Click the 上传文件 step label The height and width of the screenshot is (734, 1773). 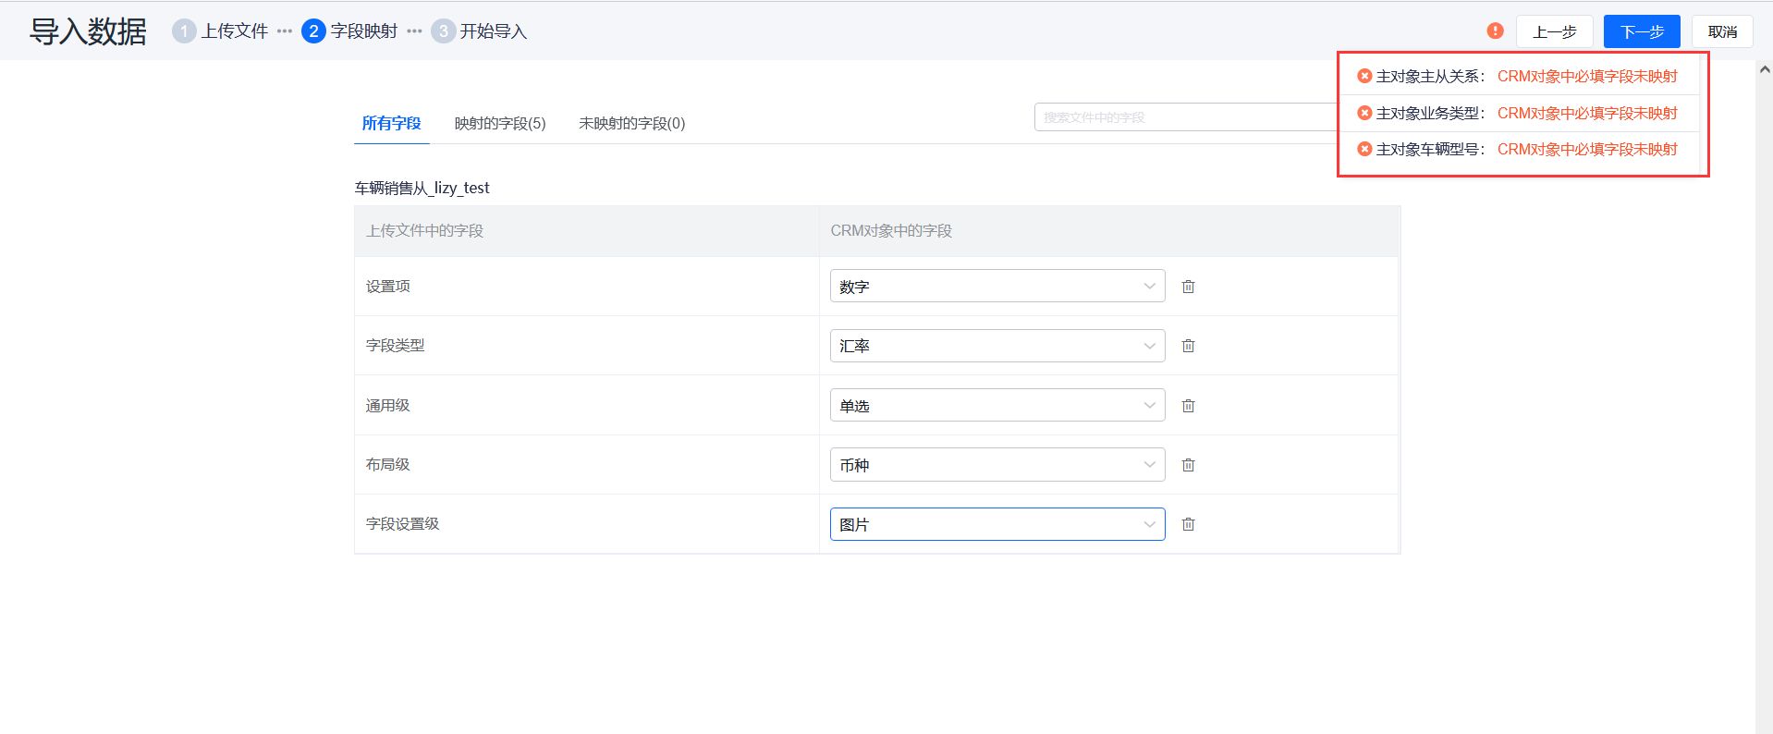pyautogui.click(x=235, y=31)
